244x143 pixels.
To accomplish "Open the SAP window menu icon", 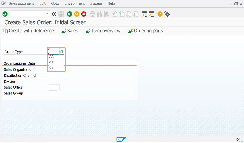I will [3, 3].
